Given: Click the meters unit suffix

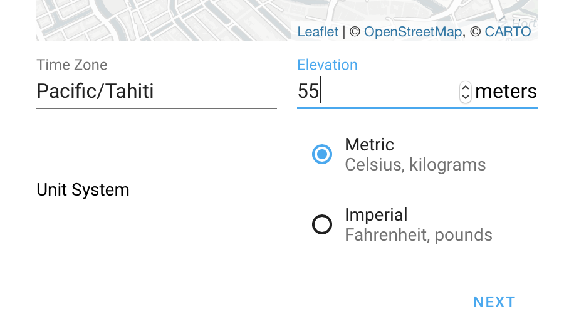Looking at the screenshot, I should 506,92.
